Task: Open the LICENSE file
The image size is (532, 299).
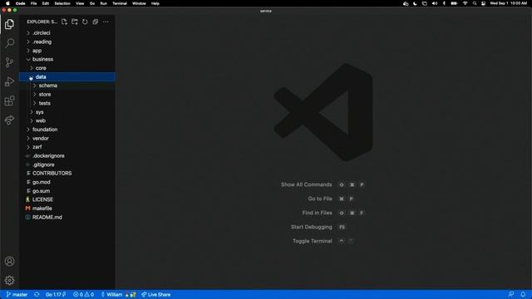Action: click(67, 199)
